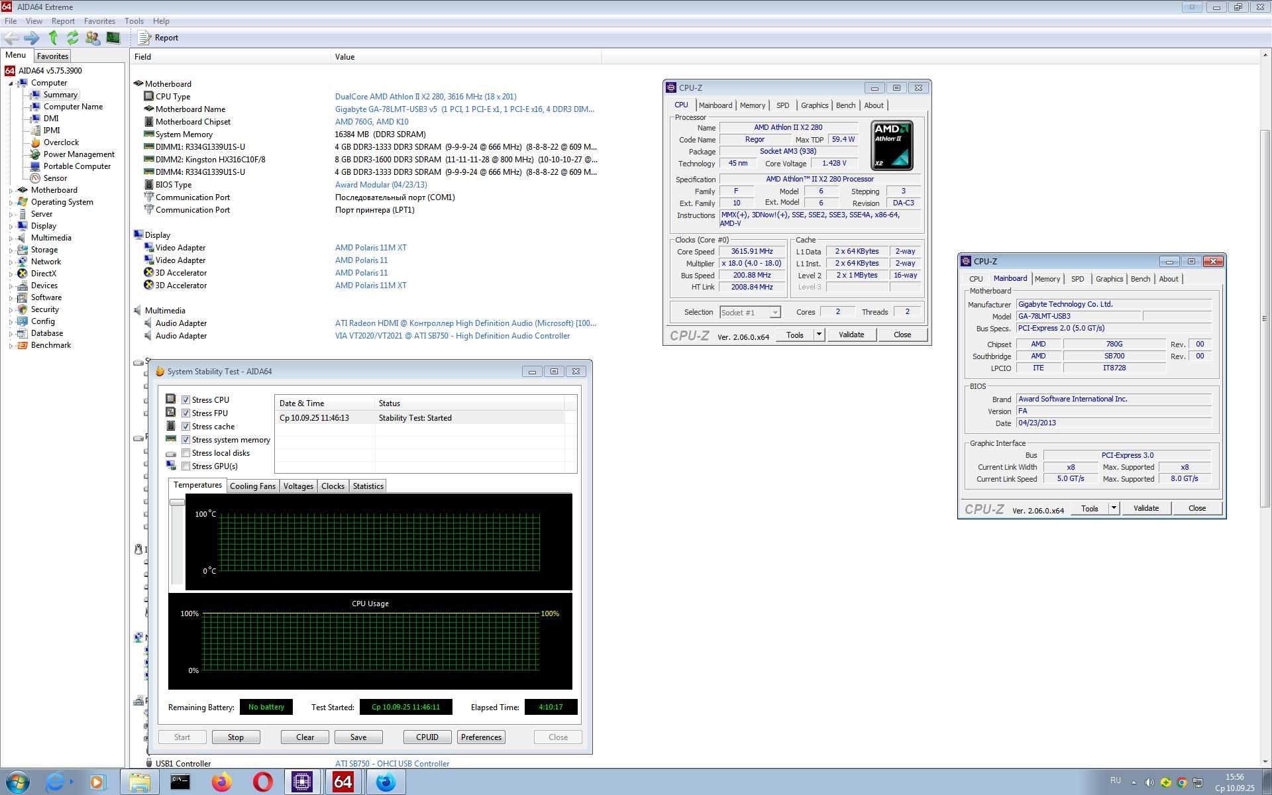
Task: Switch to AIDA64 taskbar icon
Action: tap(343, 782)
